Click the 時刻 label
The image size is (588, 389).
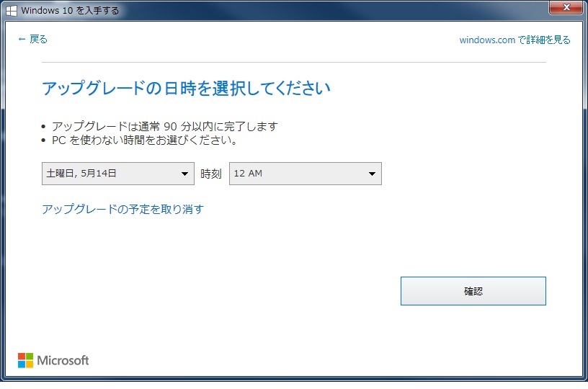pos(211,174)
